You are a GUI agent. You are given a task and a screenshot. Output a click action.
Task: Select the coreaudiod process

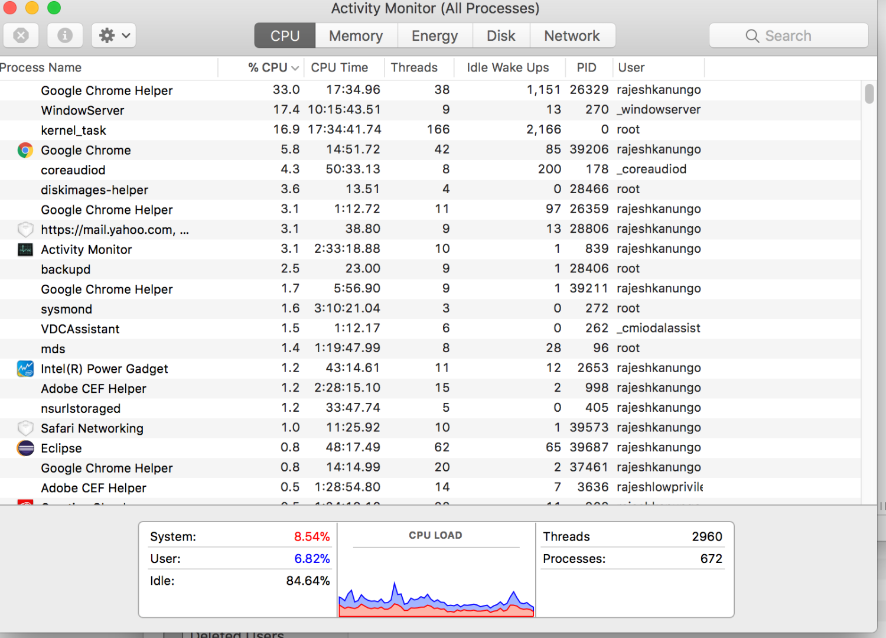[430, 170]
